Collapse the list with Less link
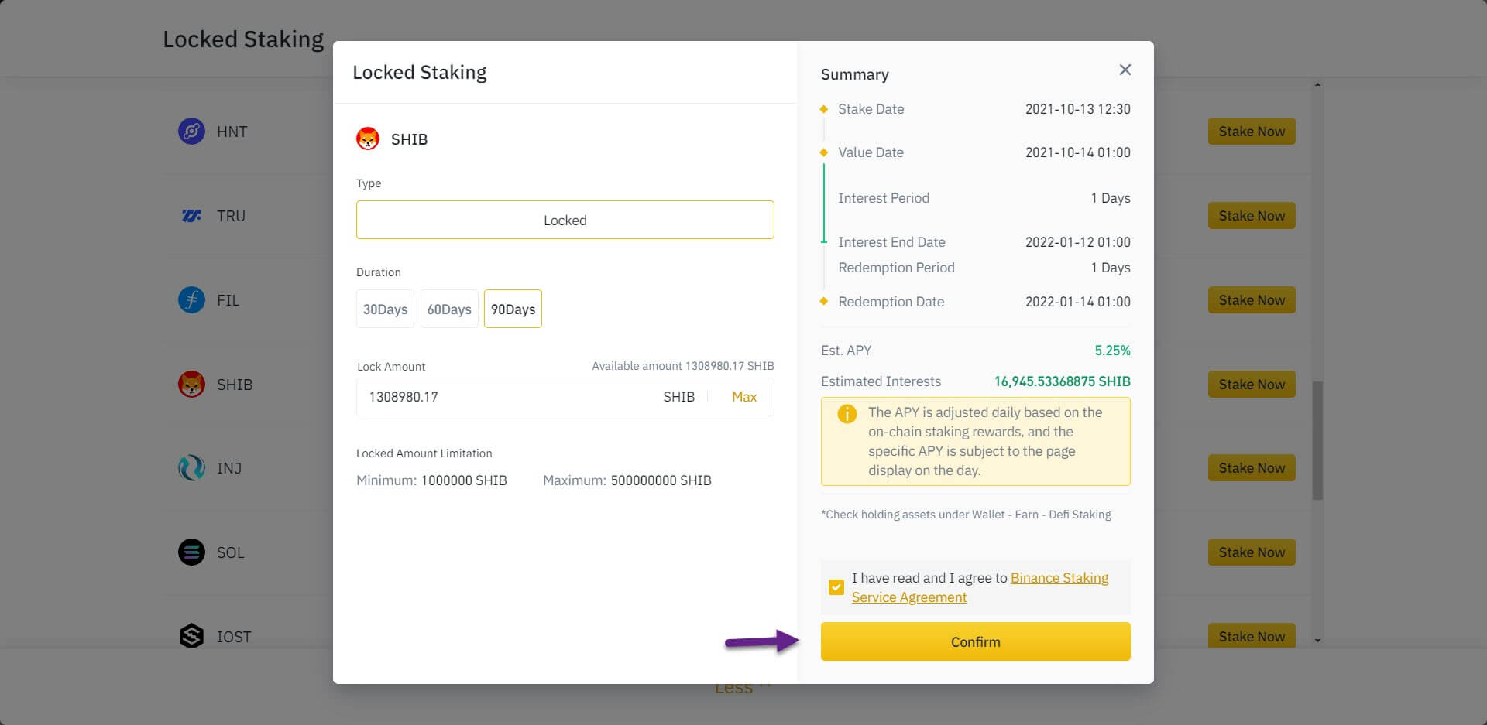Screen dimensions: 1487x725 (742, 688)
